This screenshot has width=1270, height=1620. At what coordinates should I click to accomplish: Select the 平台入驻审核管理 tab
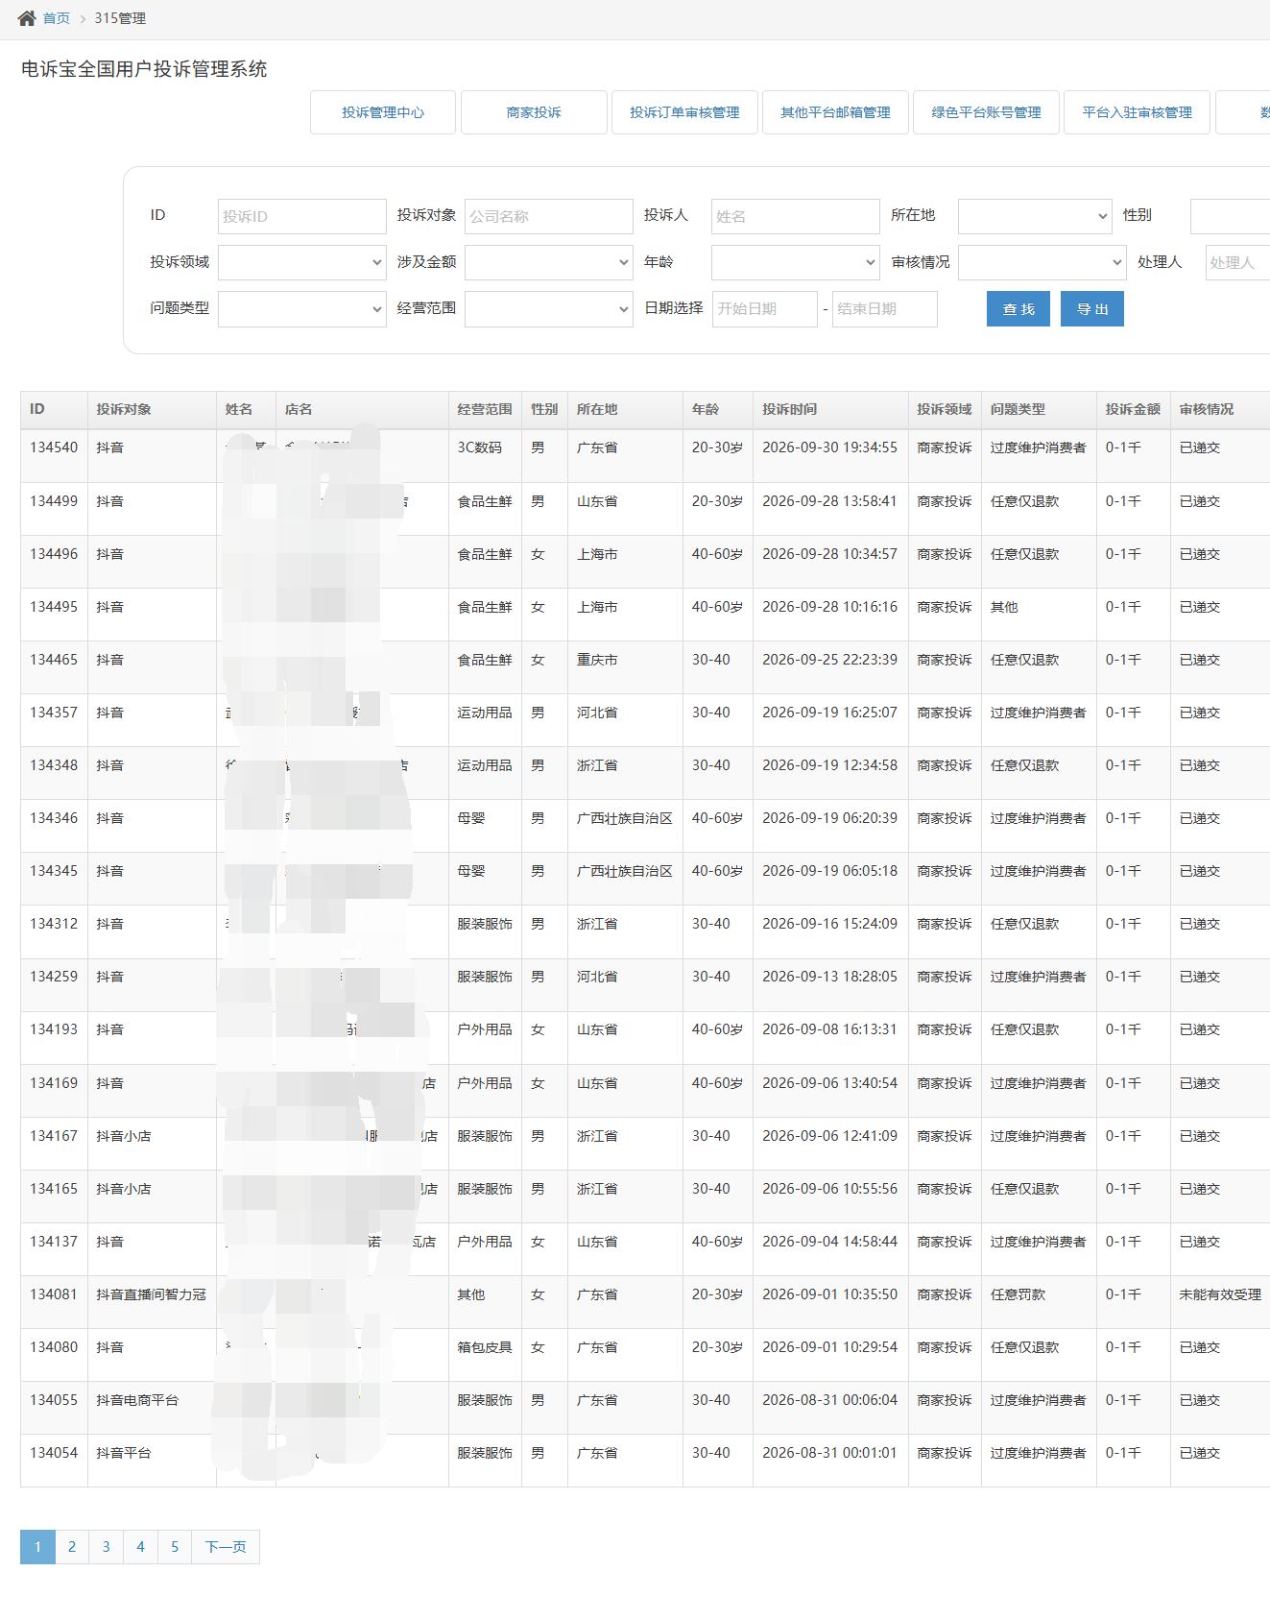1137,112
